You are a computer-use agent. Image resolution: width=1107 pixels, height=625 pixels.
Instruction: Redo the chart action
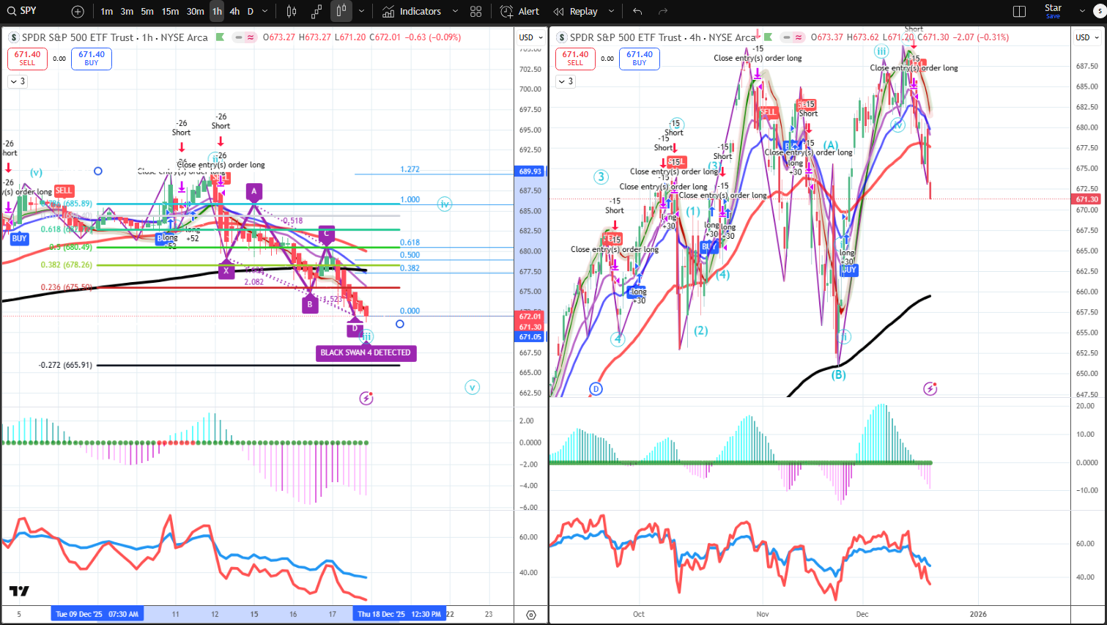663,12
